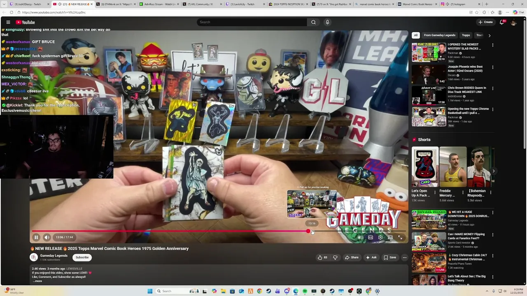Open Windows Start menu

[x=150, y=291]
